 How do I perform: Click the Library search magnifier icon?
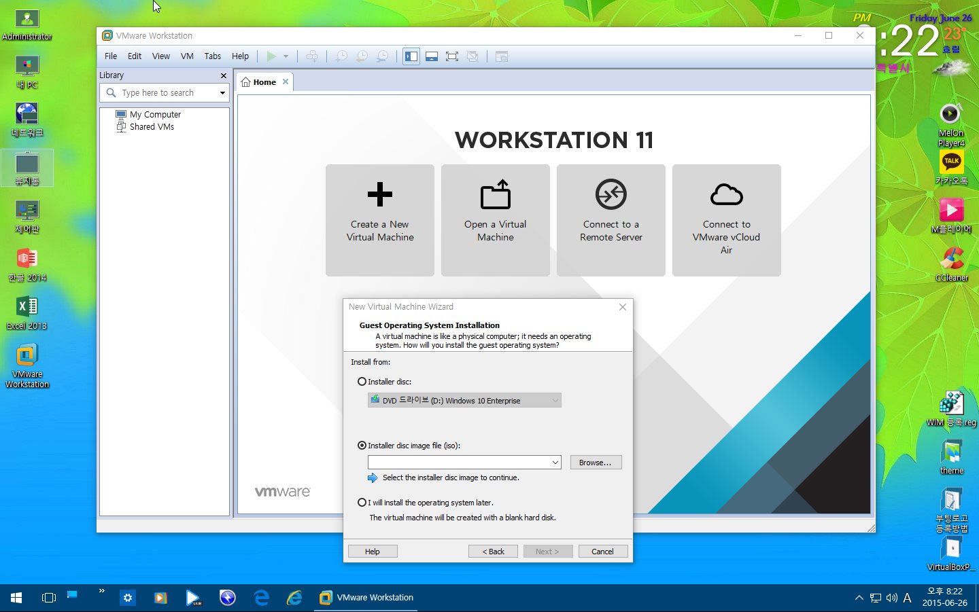click(x=111, y=92)
